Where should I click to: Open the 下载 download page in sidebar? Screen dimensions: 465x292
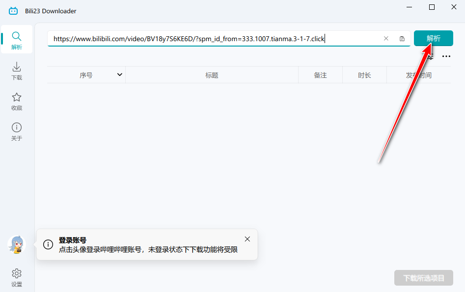pyautogui.click(x=17, y=71)
